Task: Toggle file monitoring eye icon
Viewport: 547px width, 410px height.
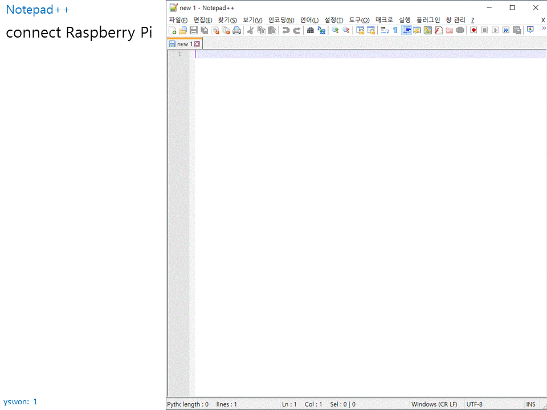Action: click(460, 30)
